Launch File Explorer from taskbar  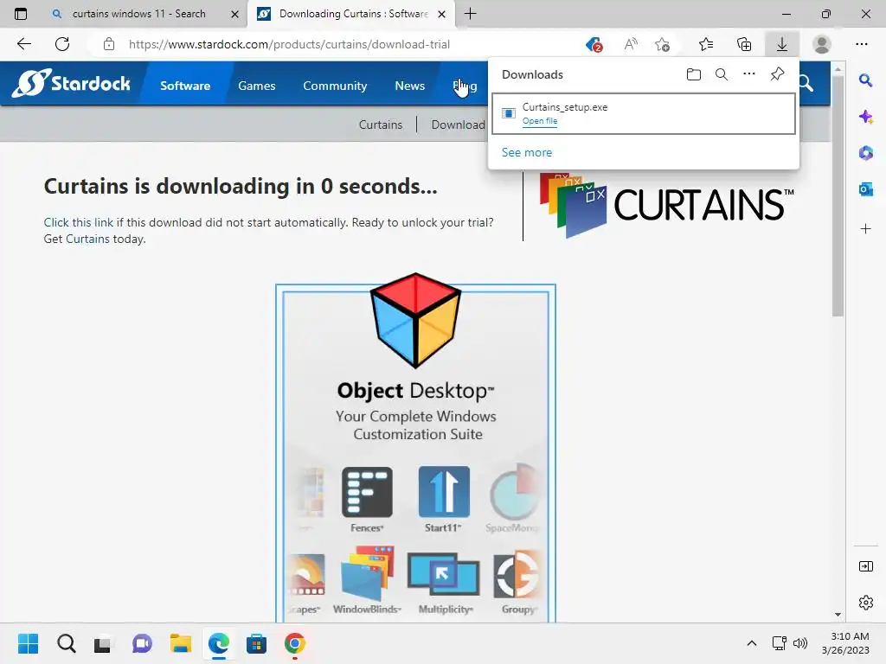(180, 643)
